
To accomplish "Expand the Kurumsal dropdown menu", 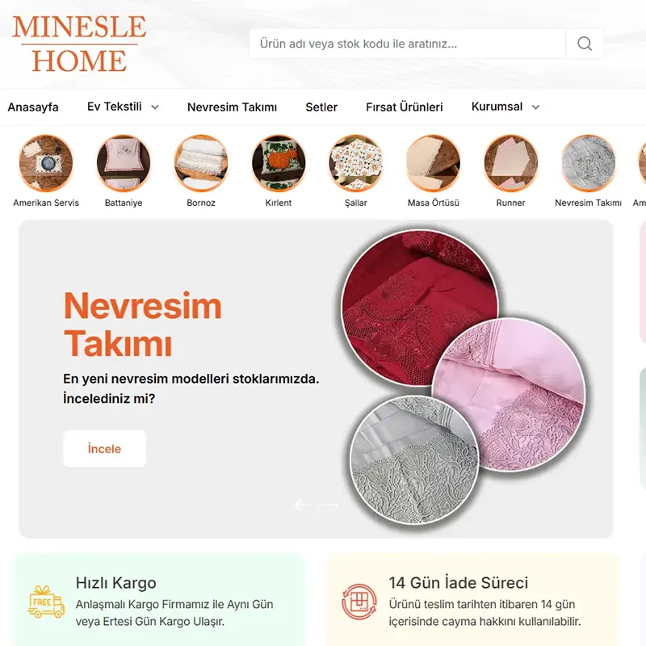I will click(505, 107).
